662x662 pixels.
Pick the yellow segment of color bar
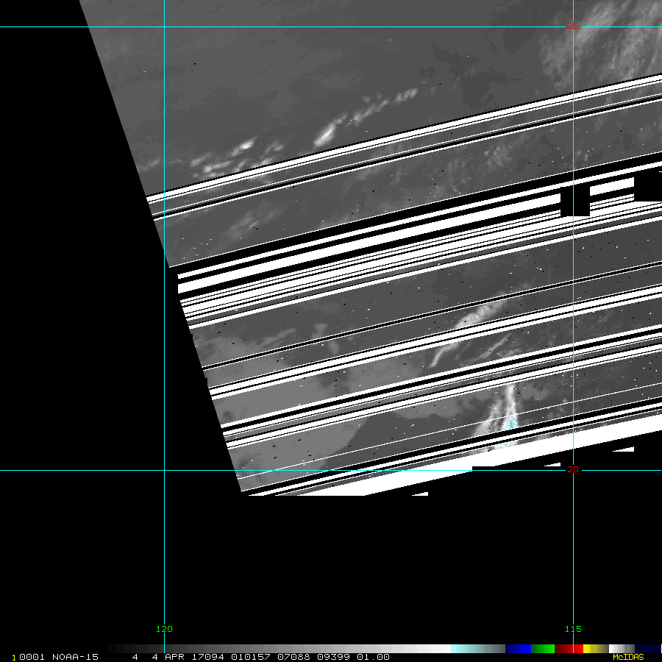point(593,649)
